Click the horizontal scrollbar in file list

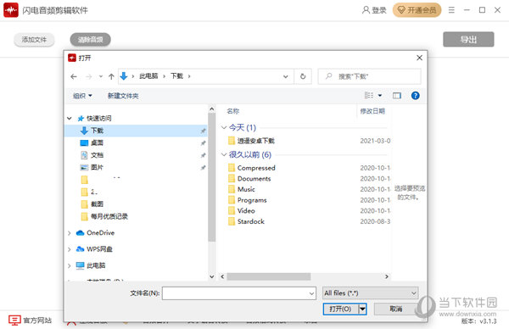(268, 276)
